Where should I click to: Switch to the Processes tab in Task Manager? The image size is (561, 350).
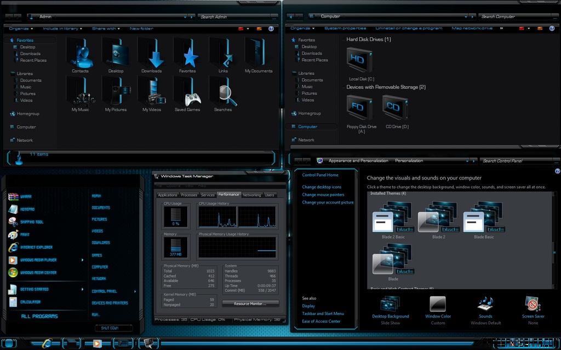point(189,195)
